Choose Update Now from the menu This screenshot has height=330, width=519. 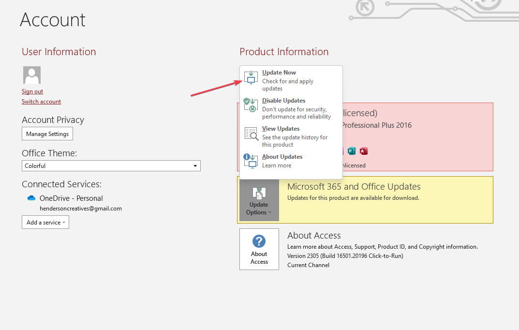tap(291, 80)
